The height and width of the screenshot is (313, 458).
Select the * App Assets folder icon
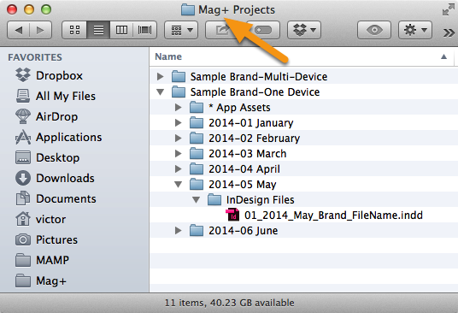coord(197,107)
